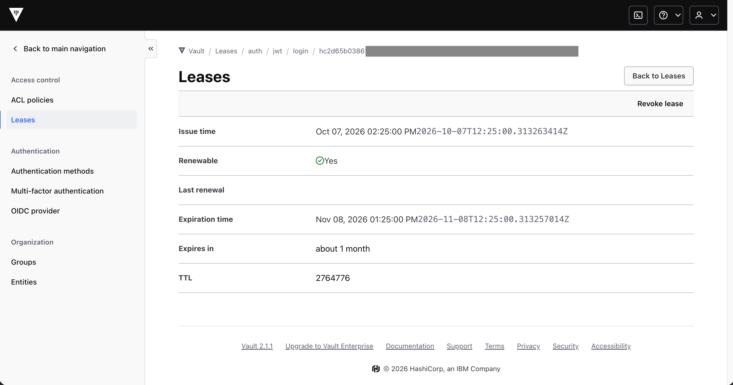733x385 pixels.
Task: Open the user account menu
Action: pyautogui.click(x=704, y=15)
